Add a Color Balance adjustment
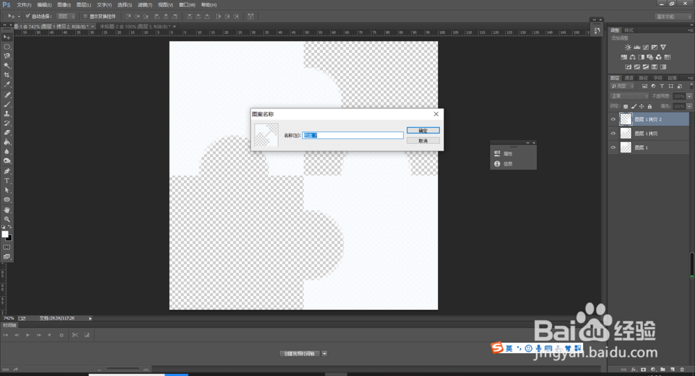 click(x=632, y=57)
